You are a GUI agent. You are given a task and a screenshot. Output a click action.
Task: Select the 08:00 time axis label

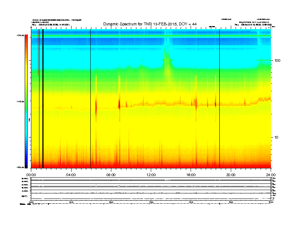[x=111, y=175]
